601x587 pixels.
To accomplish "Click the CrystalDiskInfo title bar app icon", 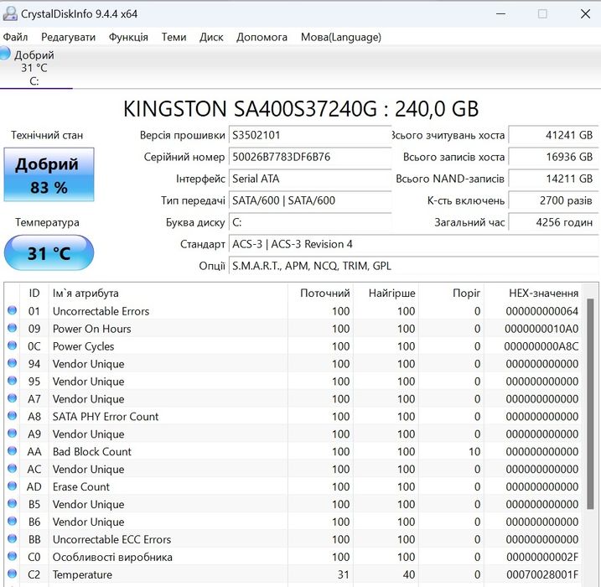I will pos(9,13).
